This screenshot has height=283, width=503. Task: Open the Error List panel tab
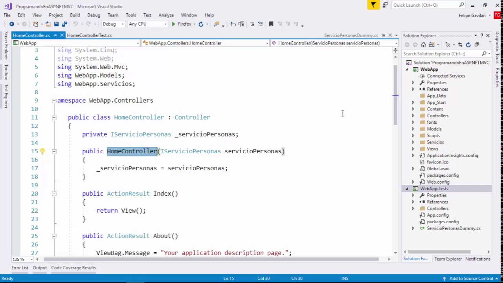(20, 268)
